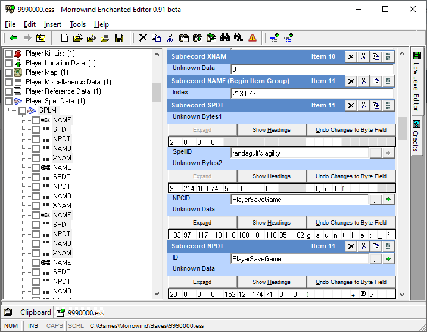427x332 pixels.
Task: Click the Open file folder icon
Action: 78,38
